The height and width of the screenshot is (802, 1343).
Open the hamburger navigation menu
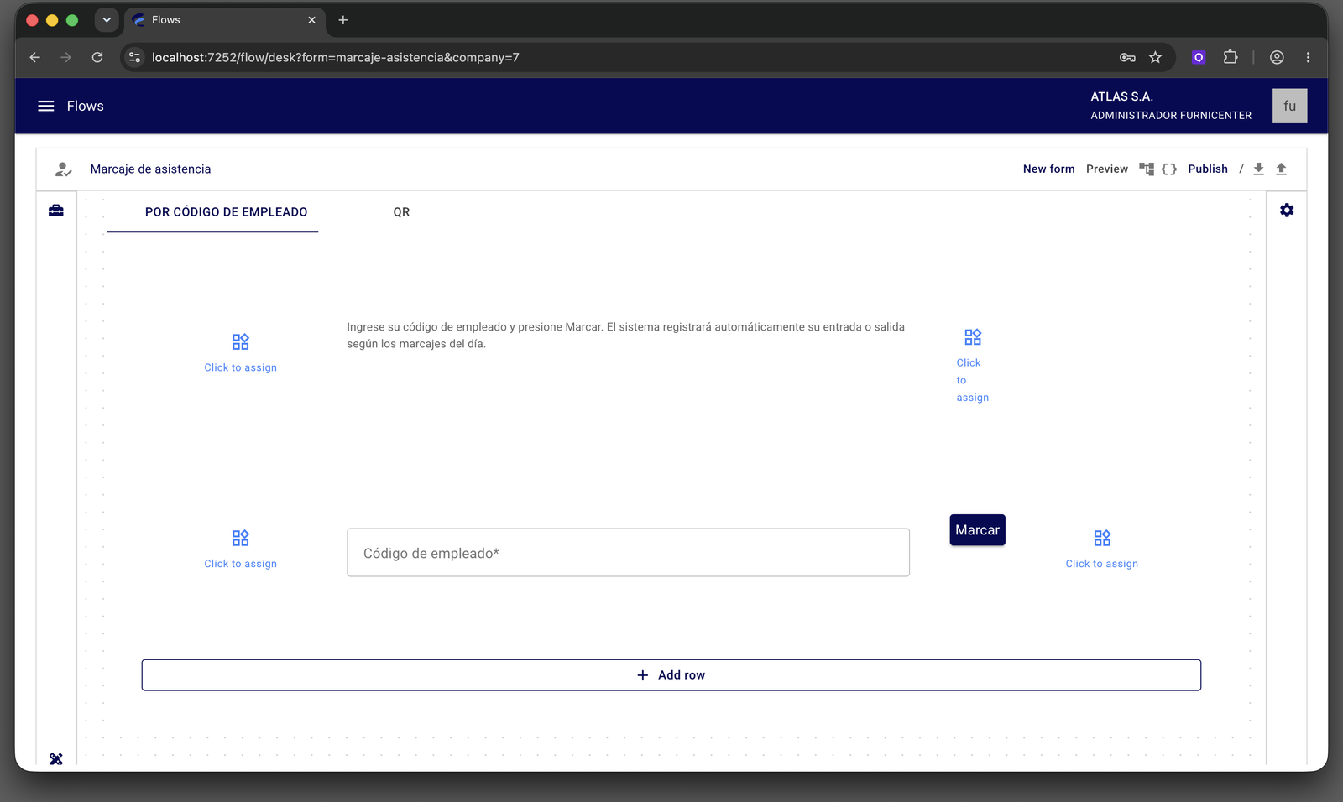(x=46, y=106)
